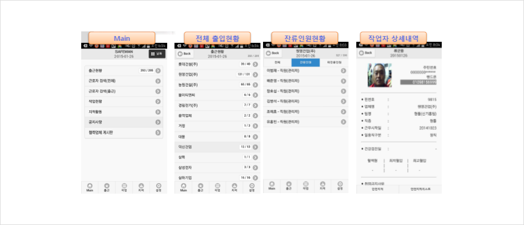Open first 직원(관리자) row arrow in 잔류인원 list
The image size is (524, 225).
[x=343, y=71]
